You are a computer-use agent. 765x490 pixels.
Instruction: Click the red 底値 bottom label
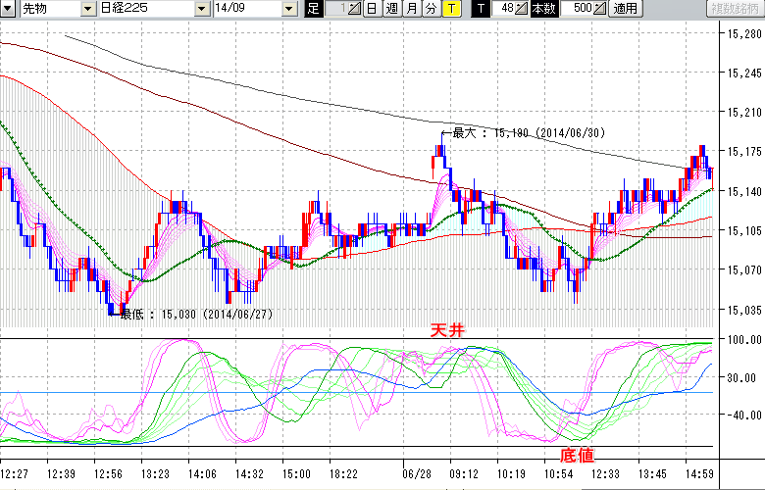point(576,456)
